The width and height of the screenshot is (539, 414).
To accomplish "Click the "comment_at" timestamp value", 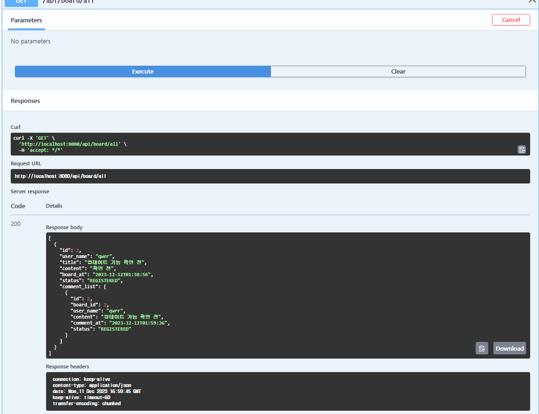I will (138, 323).
